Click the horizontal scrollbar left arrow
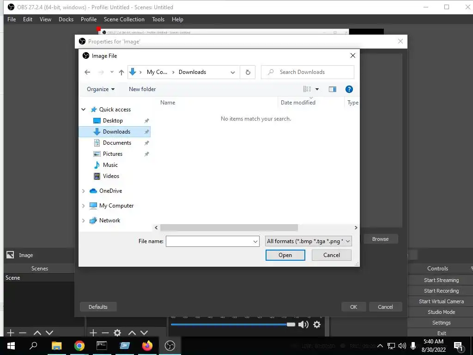Screen dimensions: 473x355 coord(156,227)
